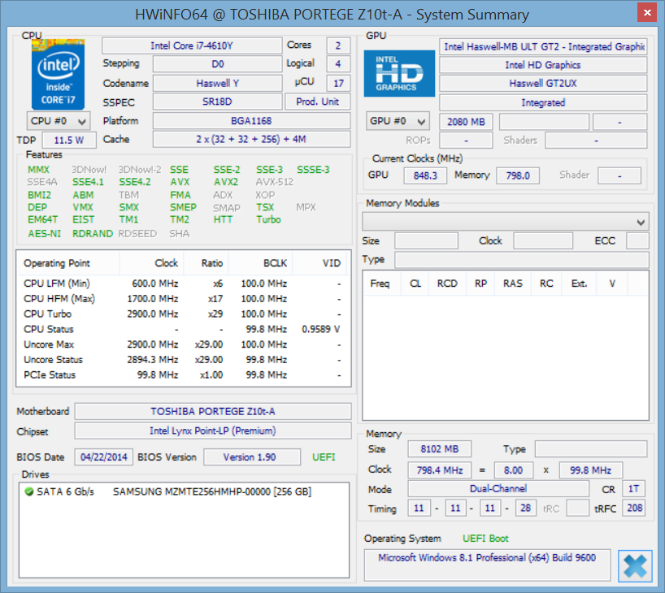The height and width of the screenshot is (593, 665).
Task: Click the Intel Core i7-4610Y name field
Action: coord(192,45)
